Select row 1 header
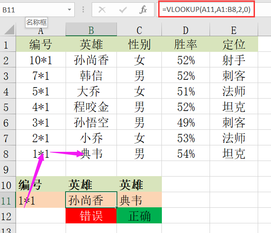 point(8,44)
